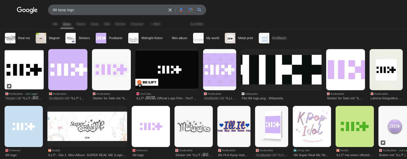407x159 pixels.
Task: Start voice search with the microphone icon
Action: [181, 10]
